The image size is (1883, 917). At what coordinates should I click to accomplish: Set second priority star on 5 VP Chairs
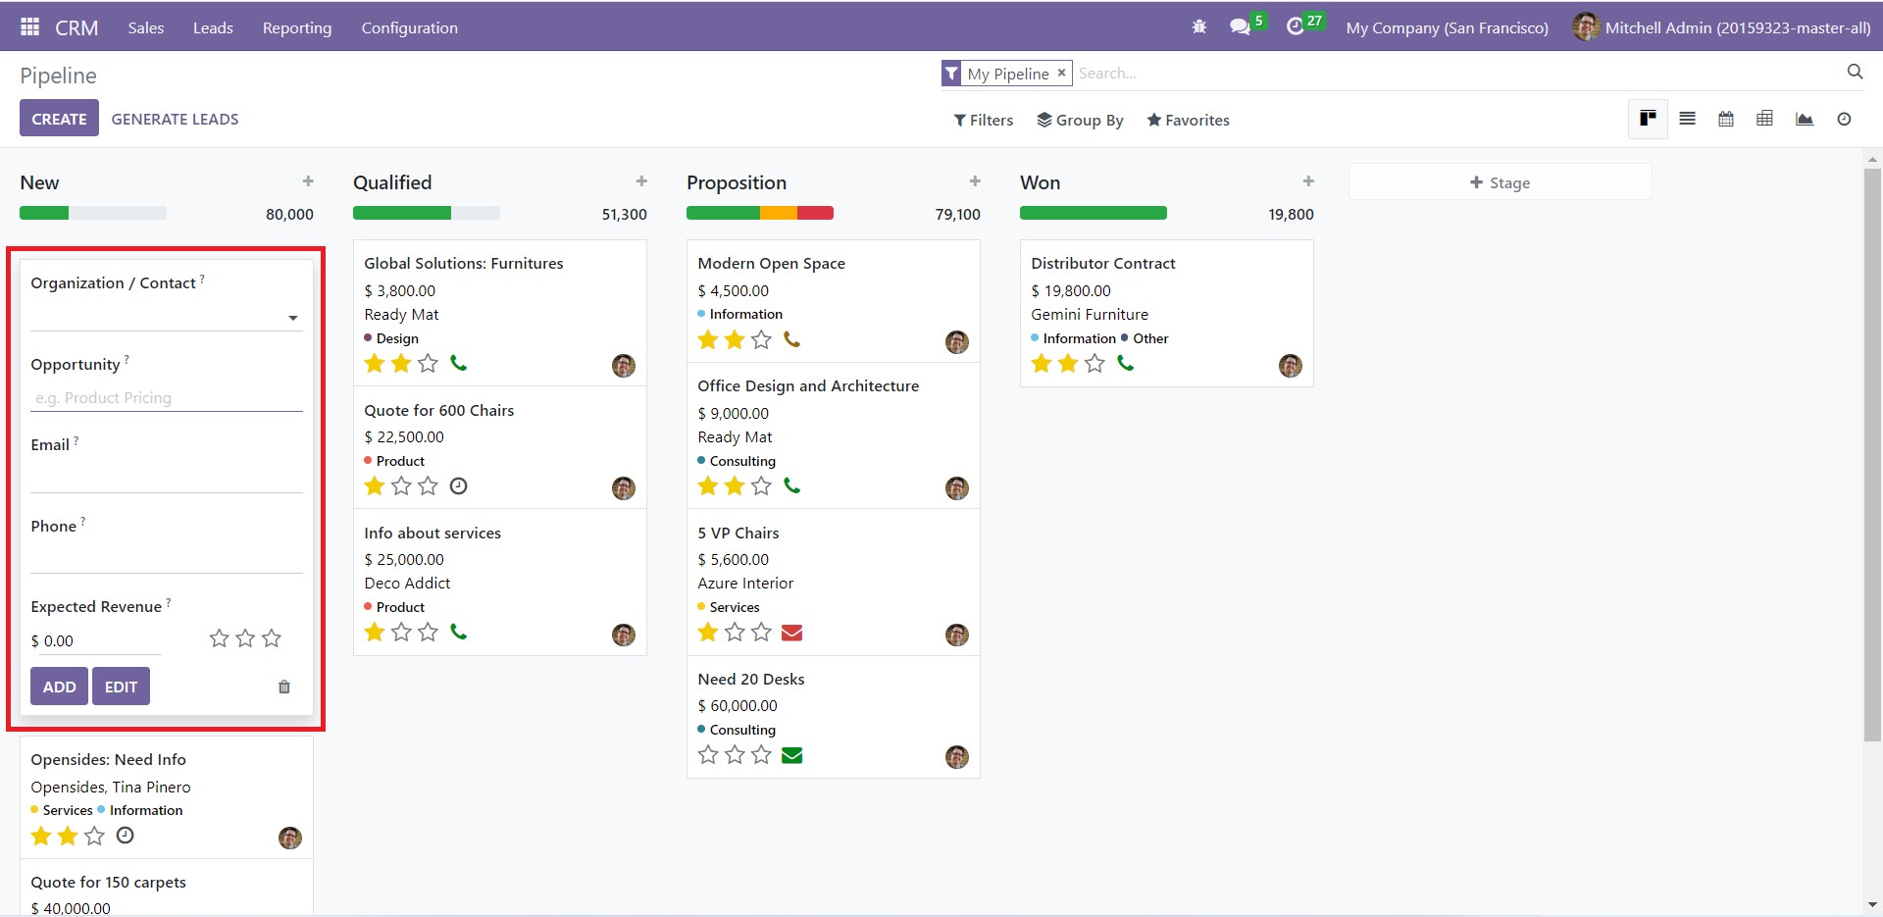click(x=735, y=633)
